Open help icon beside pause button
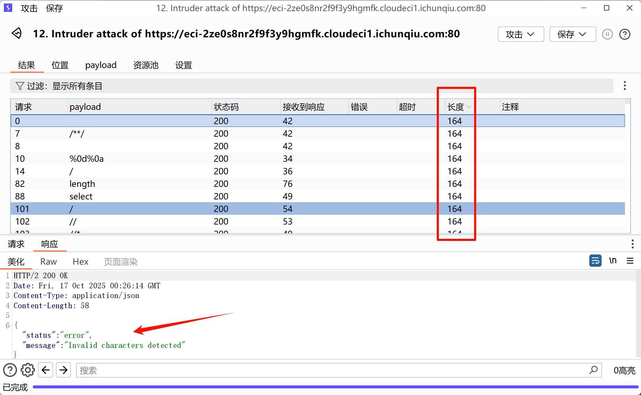The image size is (641, 395). point(625,34)
